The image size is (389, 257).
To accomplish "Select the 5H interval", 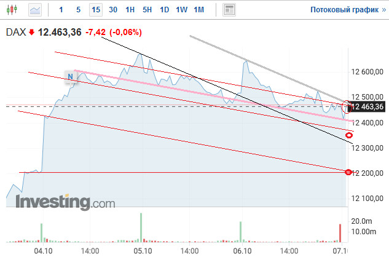I will [147, 10].
